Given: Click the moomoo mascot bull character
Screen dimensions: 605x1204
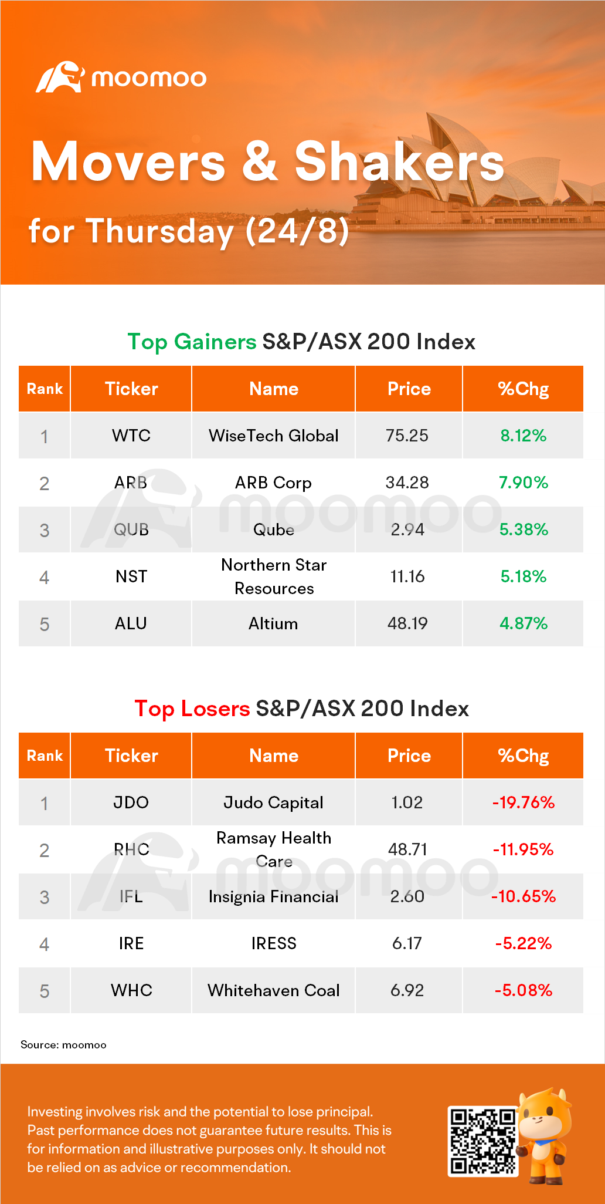Looking at the screenshot, I should tap(545, 1135).
